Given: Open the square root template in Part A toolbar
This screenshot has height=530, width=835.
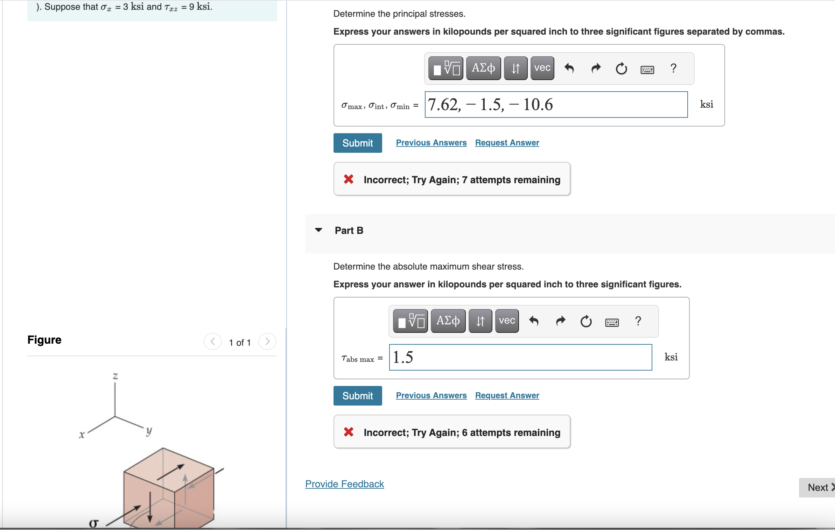Looking at the screenshot, I should tap(445, 68).
